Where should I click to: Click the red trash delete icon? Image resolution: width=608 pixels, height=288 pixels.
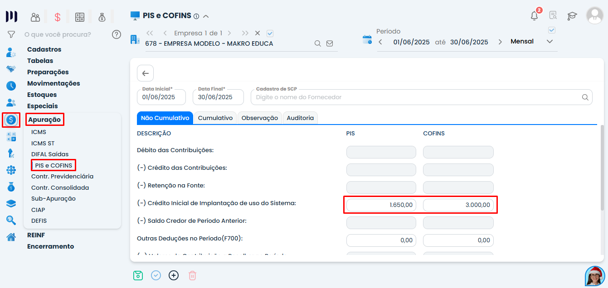coord(192,275)
